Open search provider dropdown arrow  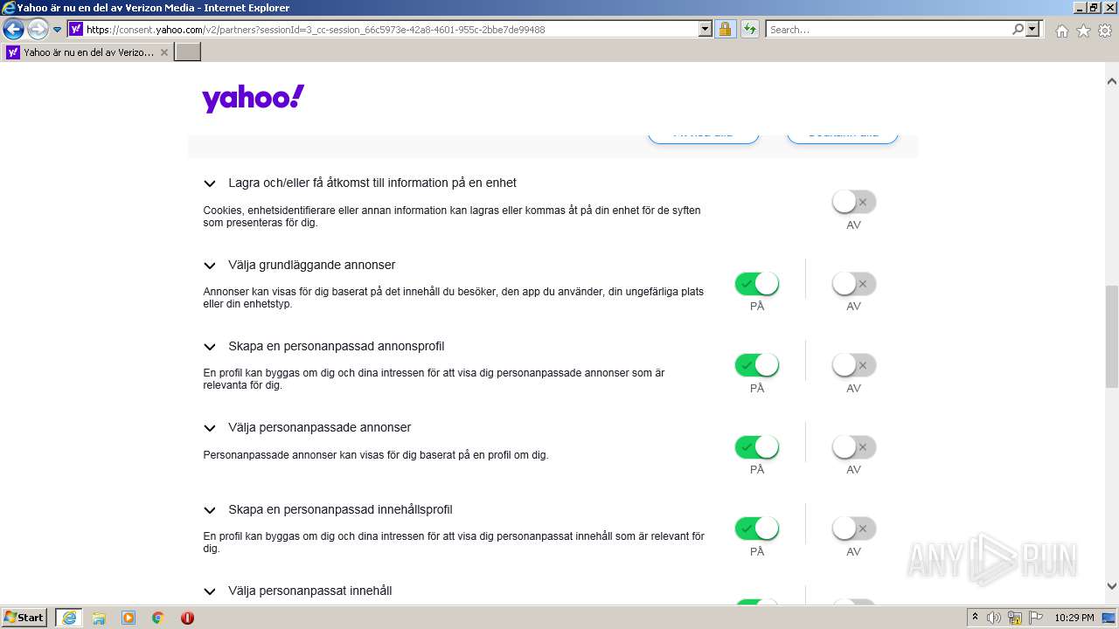click(1033, 30)
